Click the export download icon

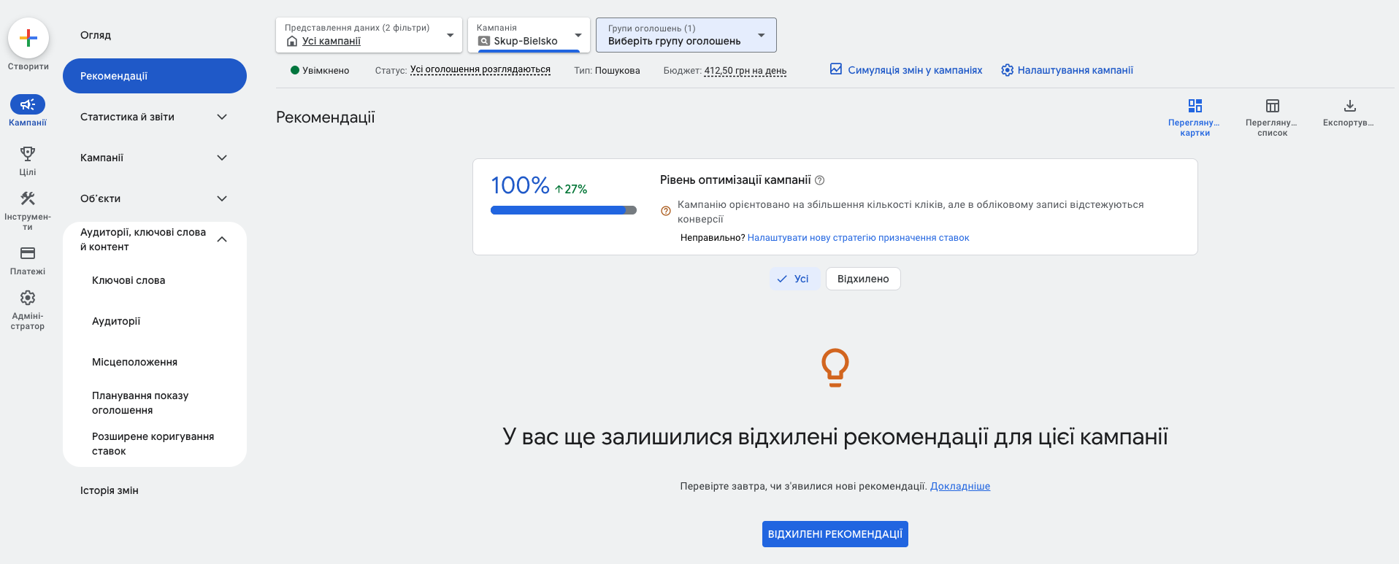pyautogui.click(x=1349, y=106)
